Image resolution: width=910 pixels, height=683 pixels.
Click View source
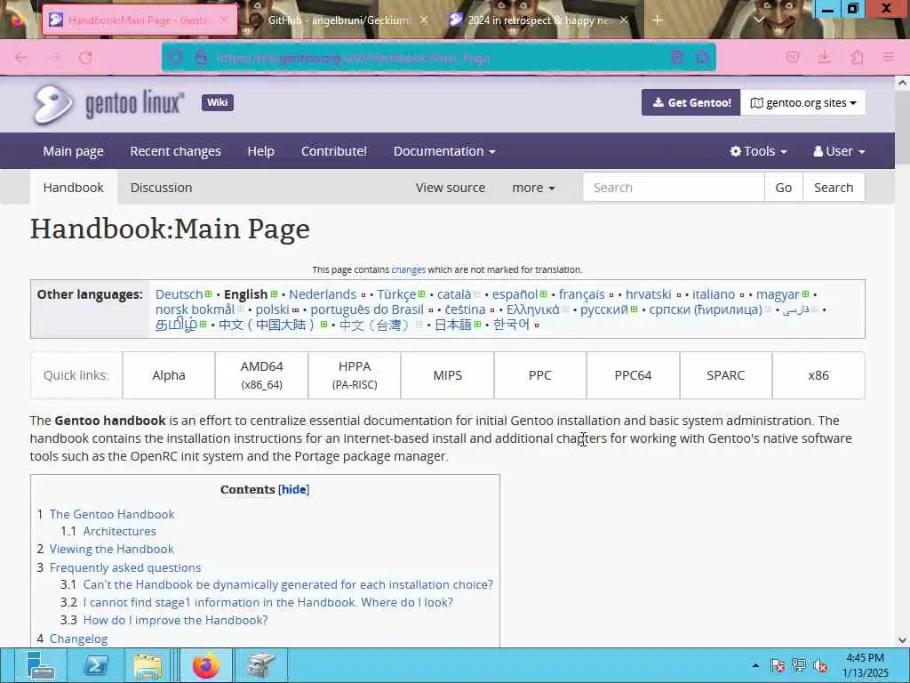(450, 188)
